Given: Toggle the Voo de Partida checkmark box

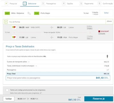Looking at the screenshot, I should [6, 22].
